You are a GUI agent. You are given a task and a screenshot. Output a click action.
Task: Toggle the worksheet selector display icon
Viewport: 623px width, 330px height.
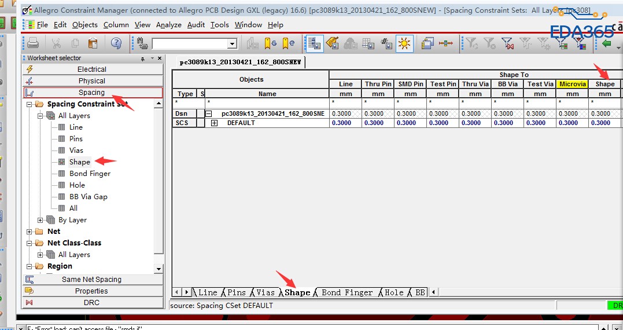coord(315,43)
